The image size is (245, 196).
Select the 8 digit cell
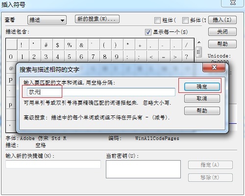(x=105, y=56)
